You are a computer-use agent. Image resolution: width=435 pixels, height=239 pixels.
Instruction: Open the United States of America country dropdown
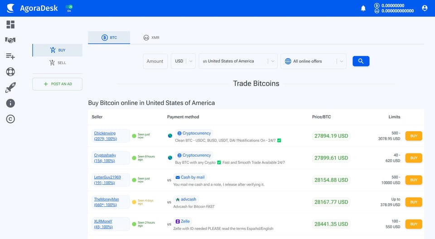pyautogui.click(x=238, y=61)
